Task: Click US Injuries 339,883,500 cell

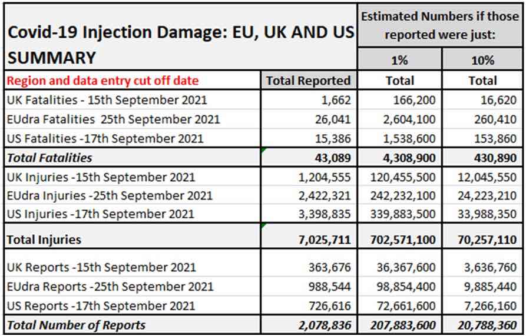Action: (399, 214)
